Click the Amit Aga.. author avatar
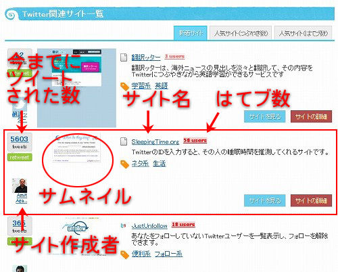The image size is (338, 272). click(x=20, y=185)
